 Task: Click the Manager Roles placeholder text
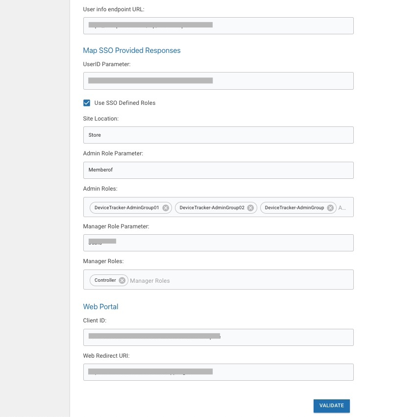coord(150,281)
